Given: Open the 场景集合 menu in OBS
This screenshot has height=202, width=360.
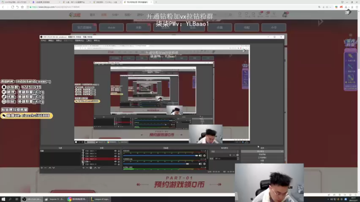Looking at the screenshot, I should click(80, 40).
